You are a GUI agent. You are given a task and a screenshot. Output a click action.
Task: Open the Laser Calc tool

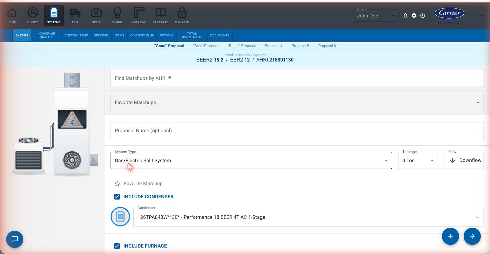[139, 16]
